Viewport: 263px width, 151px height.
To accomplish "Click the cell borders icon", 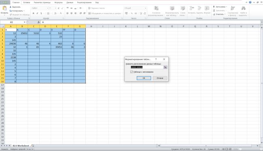I will click(48, 13).
